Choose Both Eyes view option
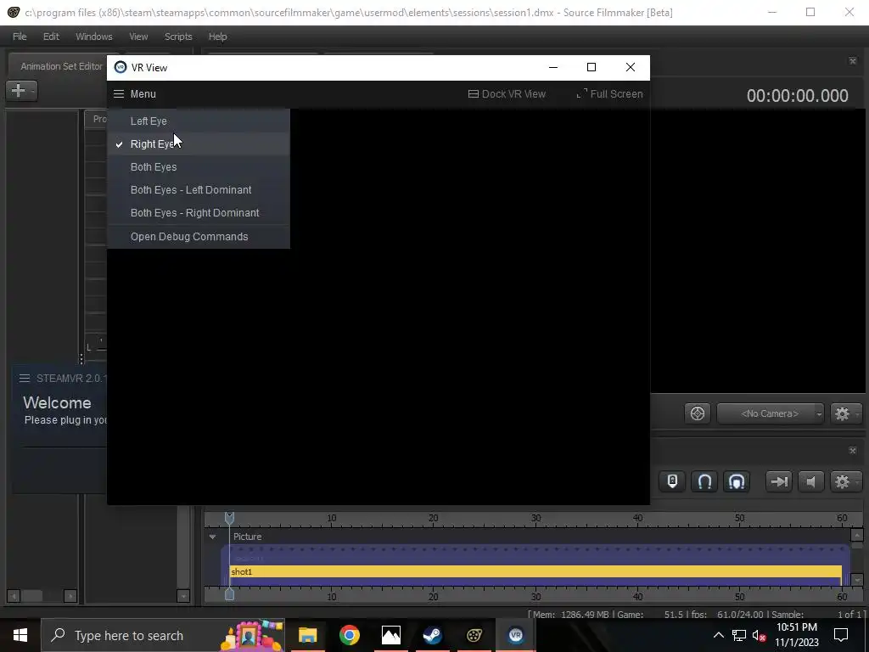 pyautogui.click(x=199, y=167)
